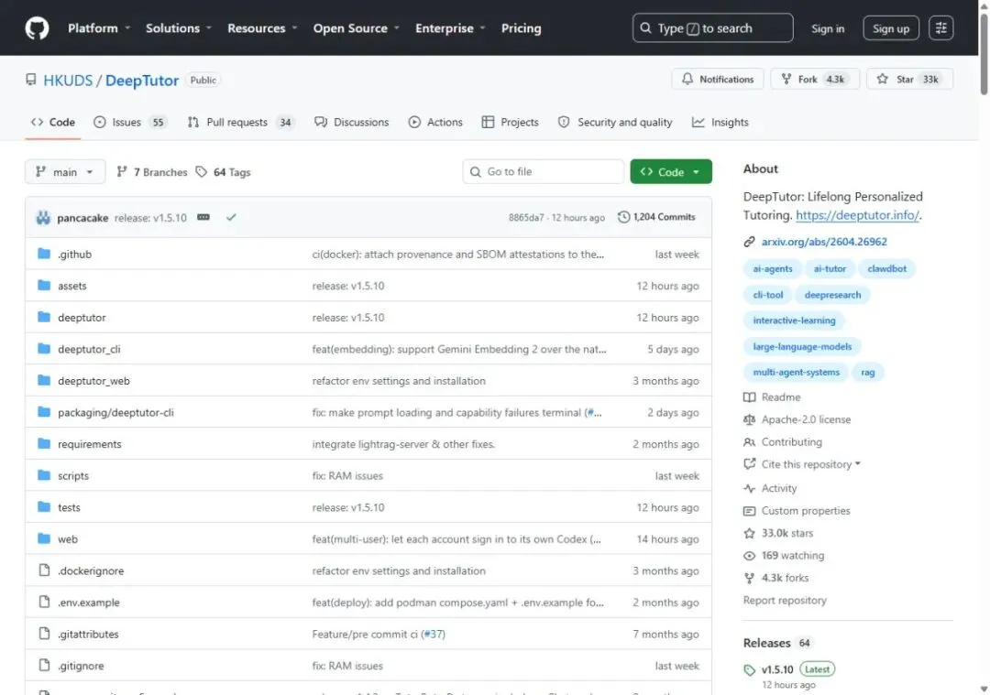Open the Actions tab
This screenshot has height=695, width=990.
click(x=435, y=123)
